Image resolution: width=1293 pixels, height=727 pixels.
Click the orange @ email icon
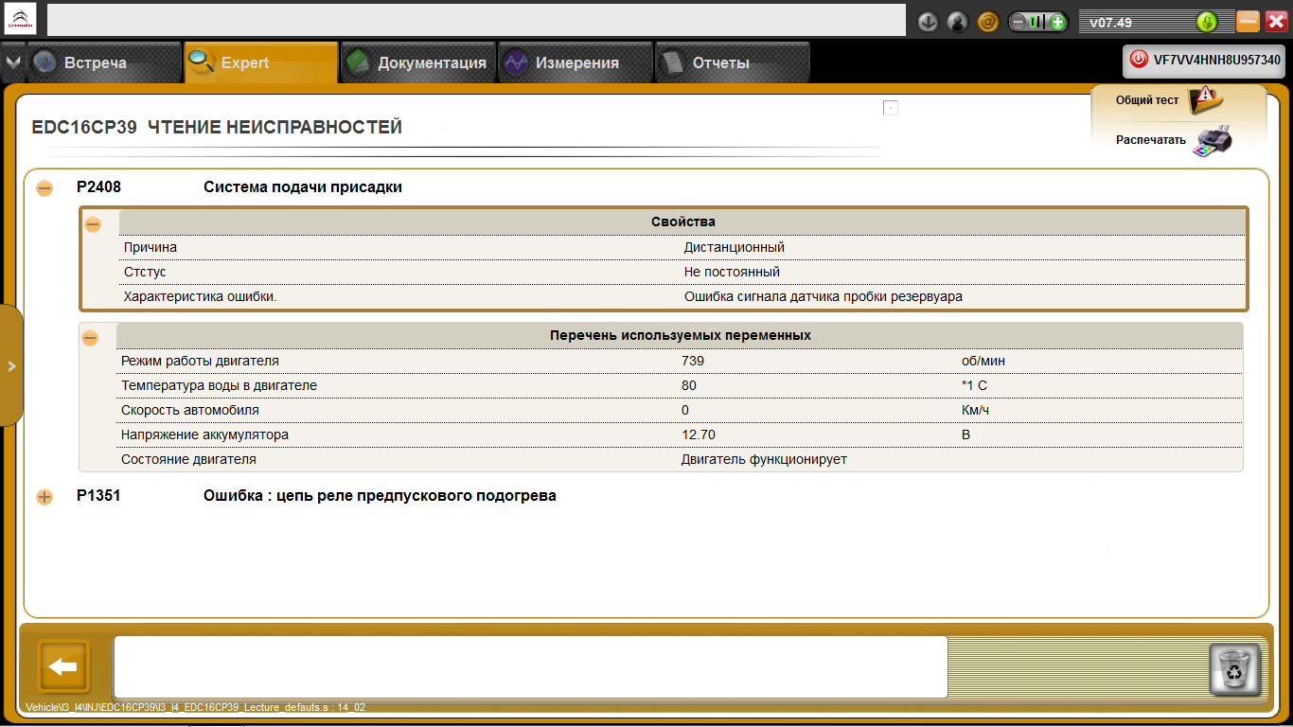coord(987,21)
